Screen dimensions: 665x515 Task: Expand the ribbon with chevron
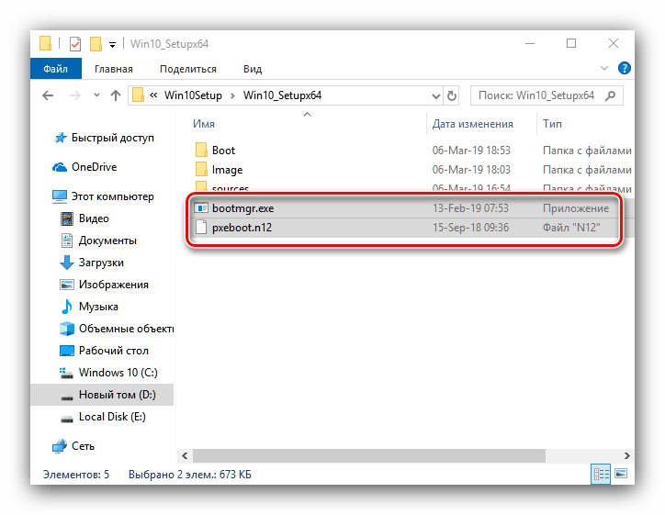click(604, 68)
